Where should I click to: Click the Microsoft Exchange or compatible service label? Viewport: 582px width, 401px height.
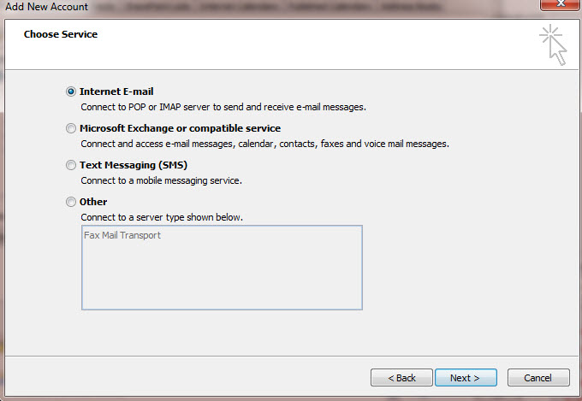pos(180,128)
